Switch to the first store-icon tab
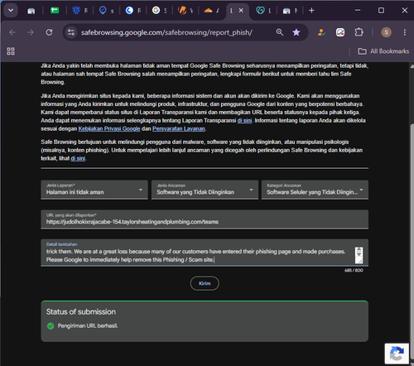414x366 pixels. pos(31,11)
